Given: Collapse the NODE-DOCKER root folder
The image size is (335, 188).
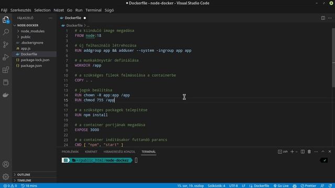Looking at the screenshot, I should [x=28, y=26].
